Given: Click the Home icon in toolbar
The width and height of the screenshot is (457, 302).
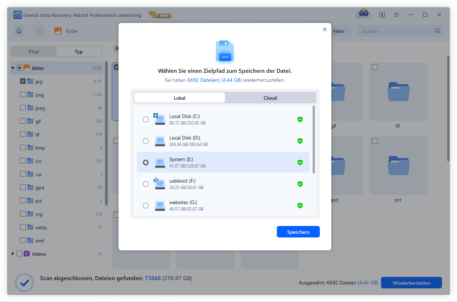Looking at the screenshot, I should [x=19, y=31].
